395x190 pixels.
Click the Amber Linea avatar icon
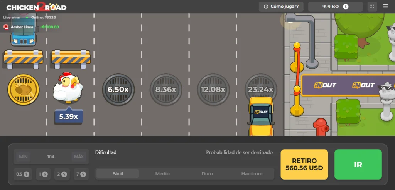(6, 27)
